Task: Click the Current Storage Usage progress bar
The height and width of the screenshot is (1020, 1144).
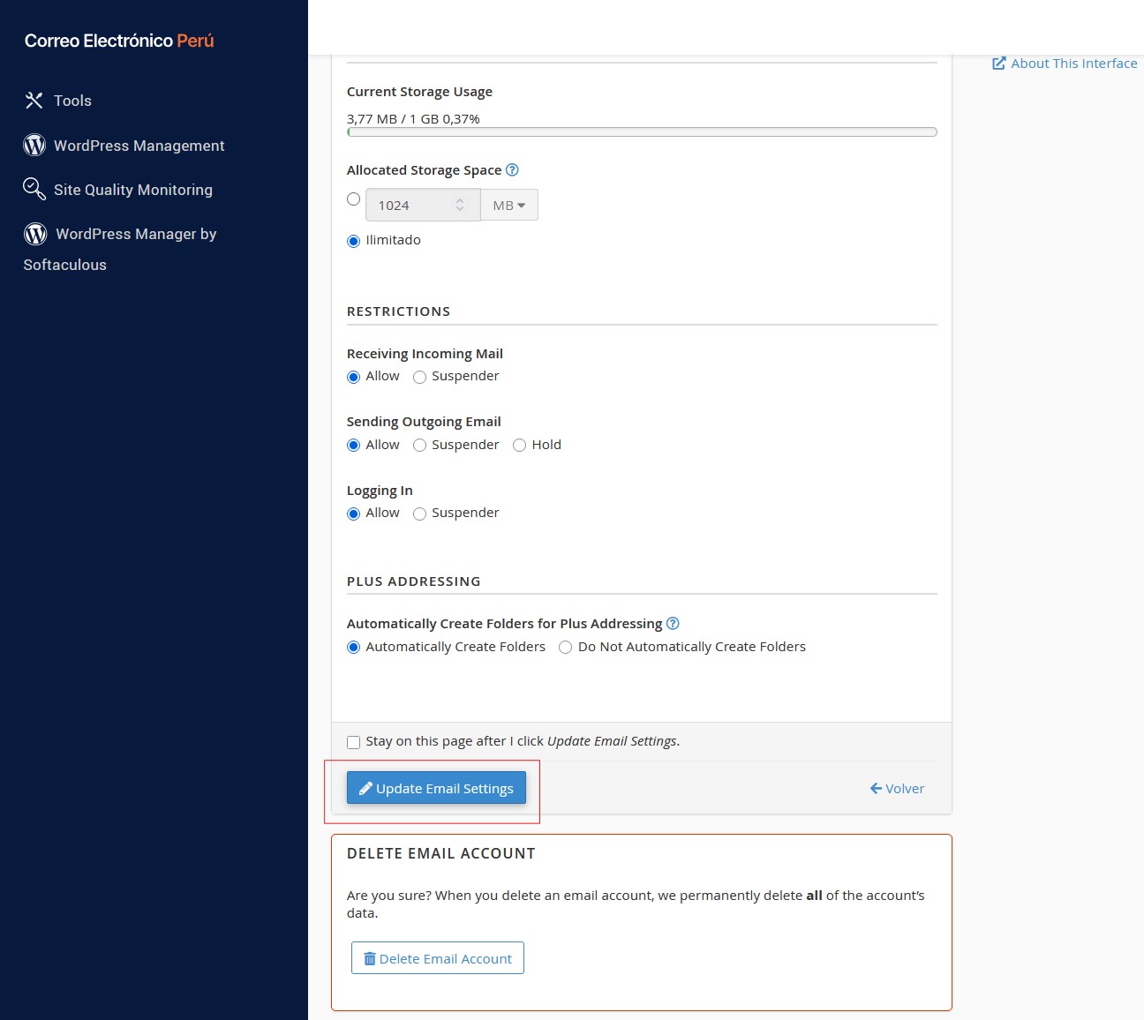Action: (642, 132)
